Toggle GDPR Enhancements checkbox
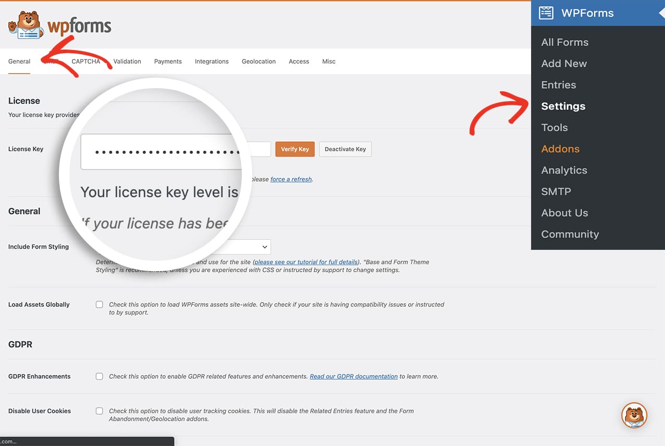This screenshot has height=446, width=665. (x=99, y=376)
